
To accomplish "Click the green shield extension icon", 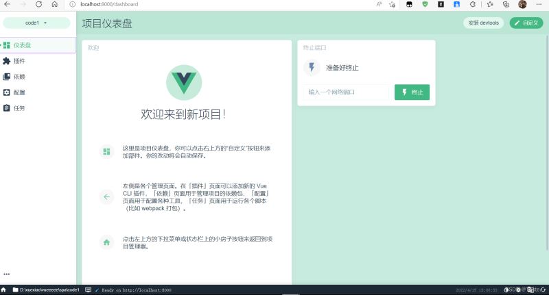I will (x=425, y=4).
